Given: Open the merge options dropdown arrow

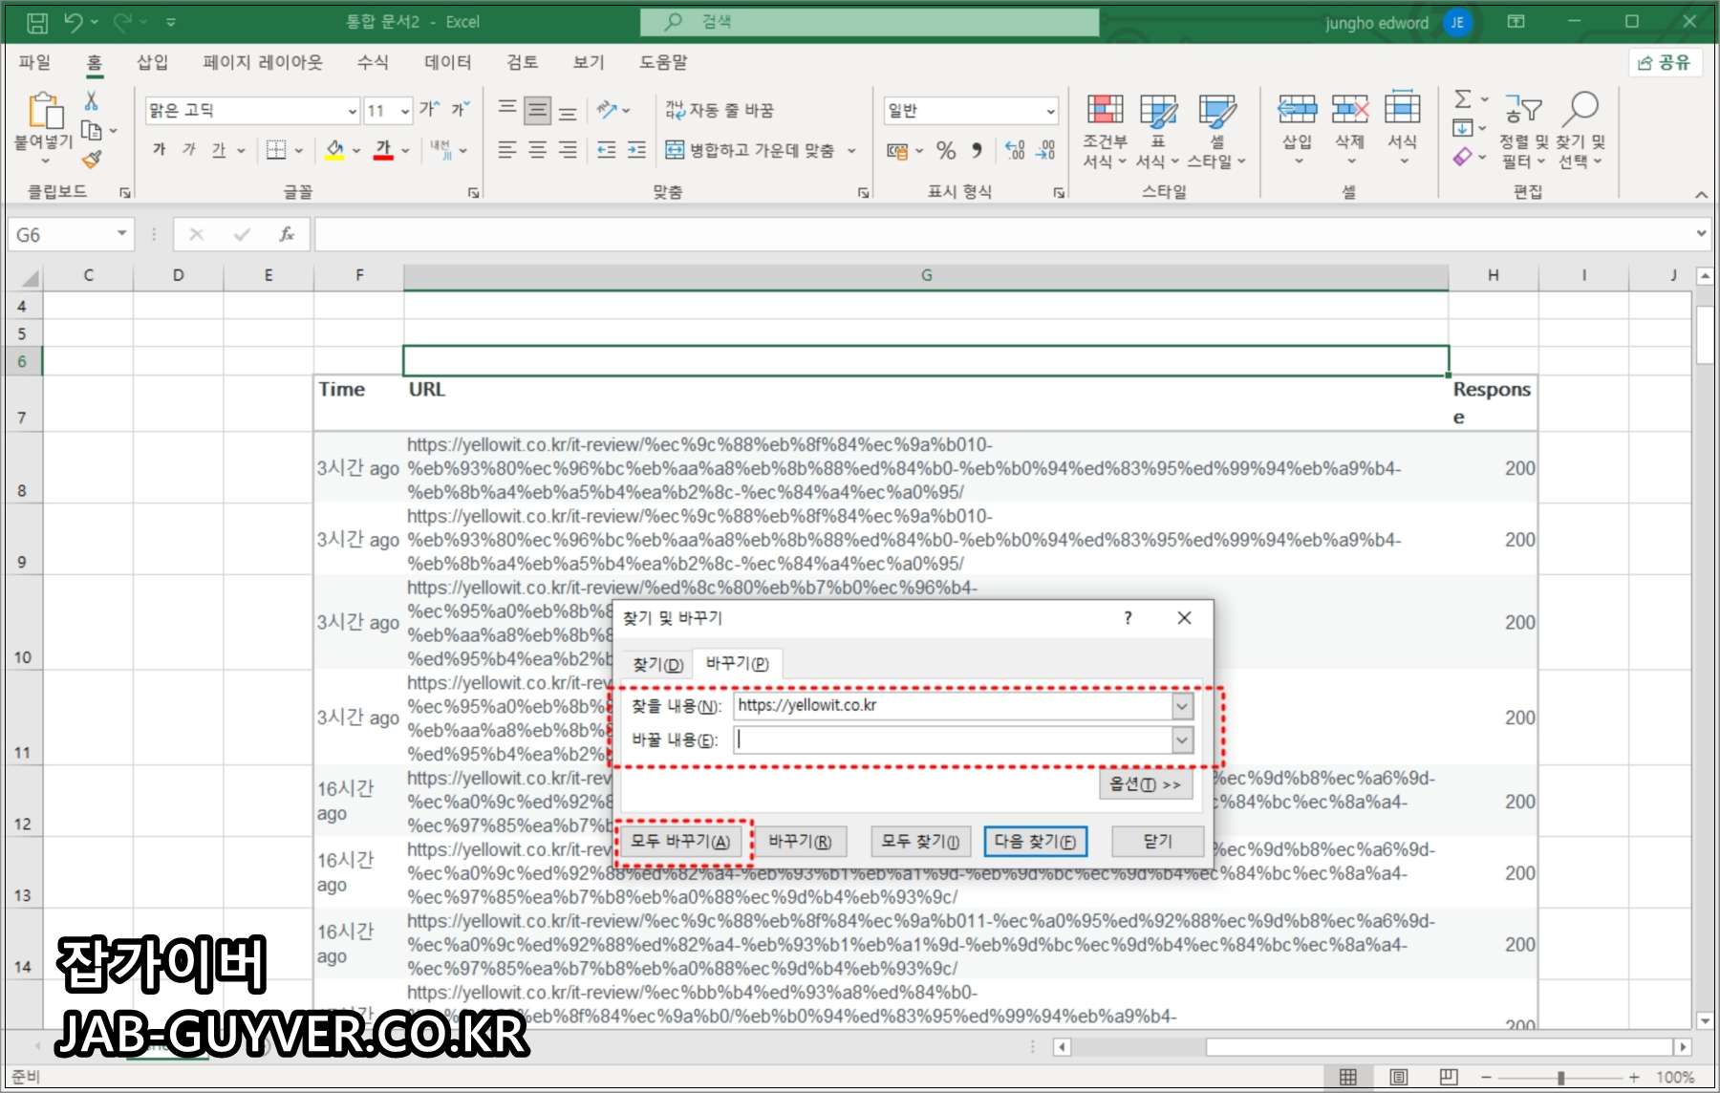Looking at the screenshot, I should click(851, 150).
